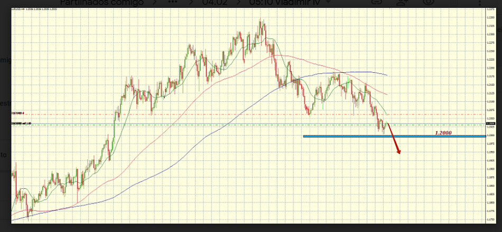Click the highest candlestick peak on chart
The image size is (502, 232).
click(x=262, y=22)
